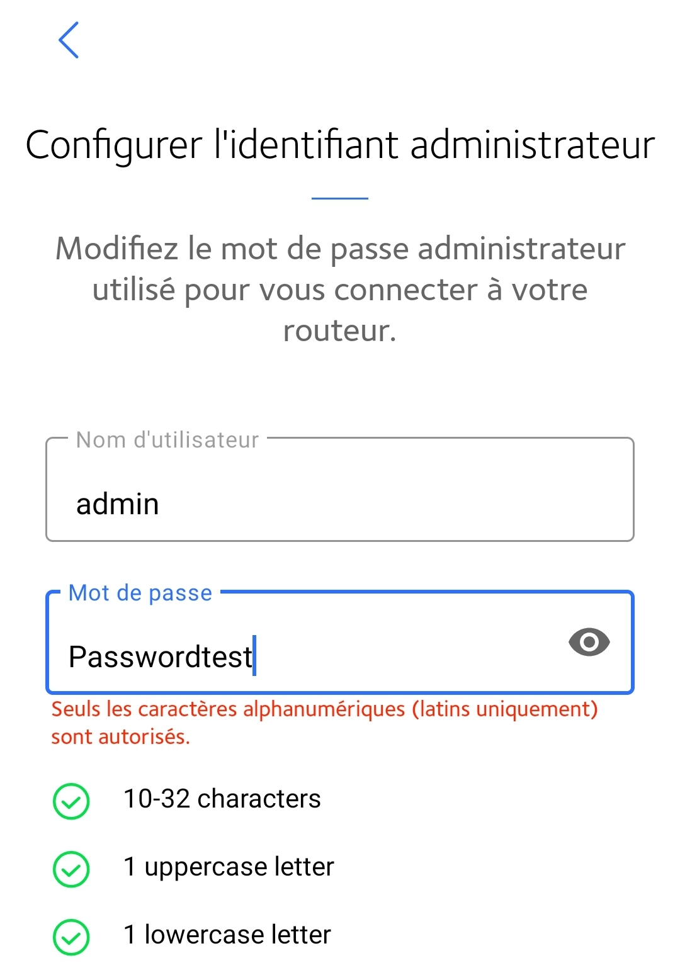Image resolution: width=680 pixels, height=980 pixels.
Task: Click the admin text in the username box
Action: pos(118,504)
